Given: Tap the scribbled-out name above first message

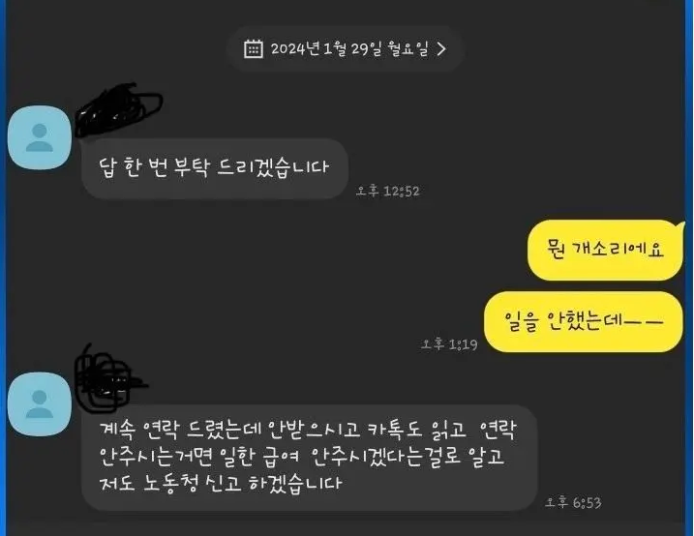Looking at the screenshot, I should (x=118, y=108).
